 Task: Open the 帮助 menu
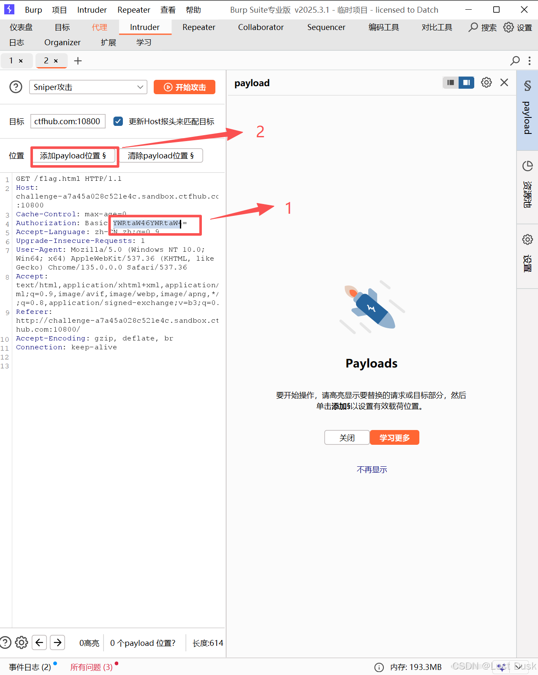point(193,10)
